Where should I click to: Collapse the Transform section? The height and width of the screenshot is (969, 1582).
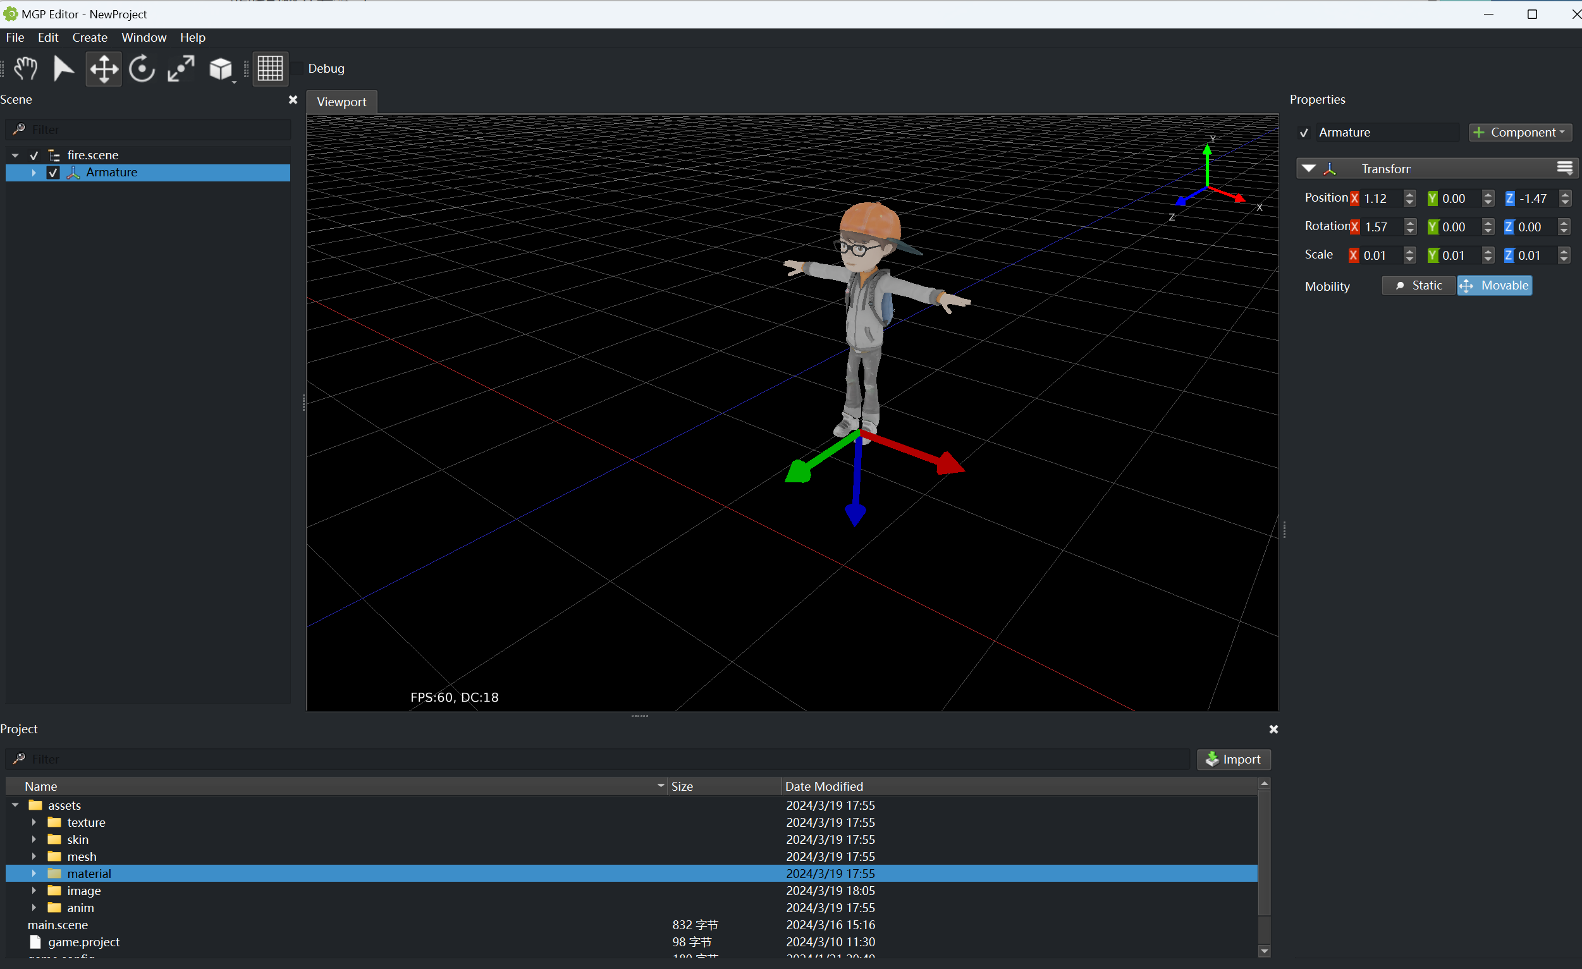click(x=1309, y=169)
